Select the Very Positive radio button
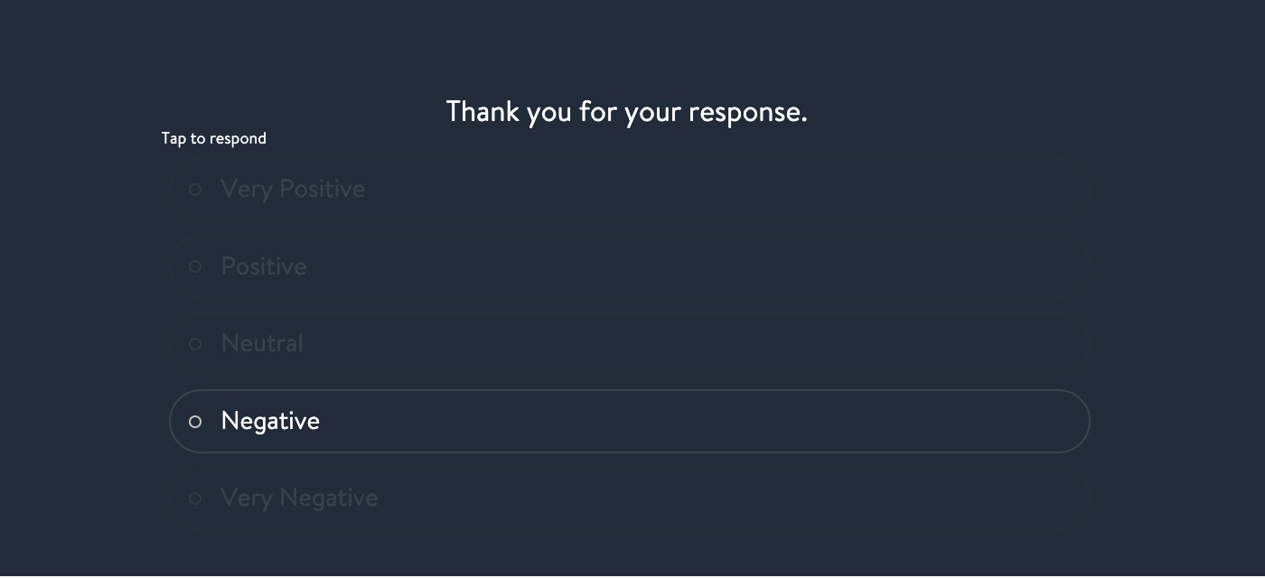1265x578 pixels. tap(195, 190)
